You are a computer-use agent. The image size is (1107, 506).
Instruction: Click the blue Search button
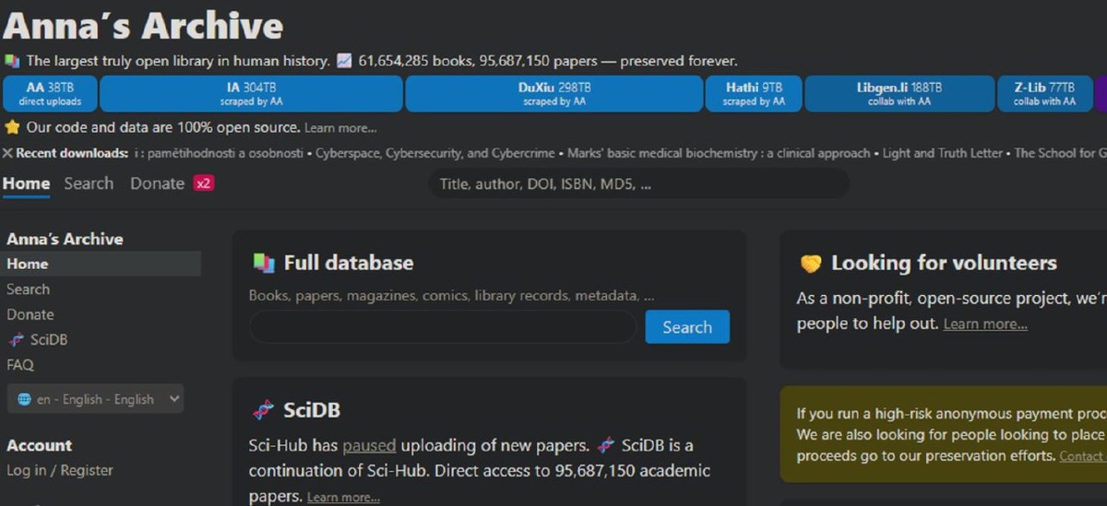pyautogui.click(x=687, y=327)
